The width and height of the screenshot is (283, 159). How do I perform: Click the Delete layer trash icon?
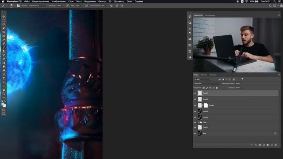pyautogui.click(x=275, y=145)
